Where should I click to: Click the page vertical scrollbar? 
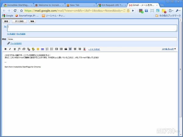click(x=181, y=69)
